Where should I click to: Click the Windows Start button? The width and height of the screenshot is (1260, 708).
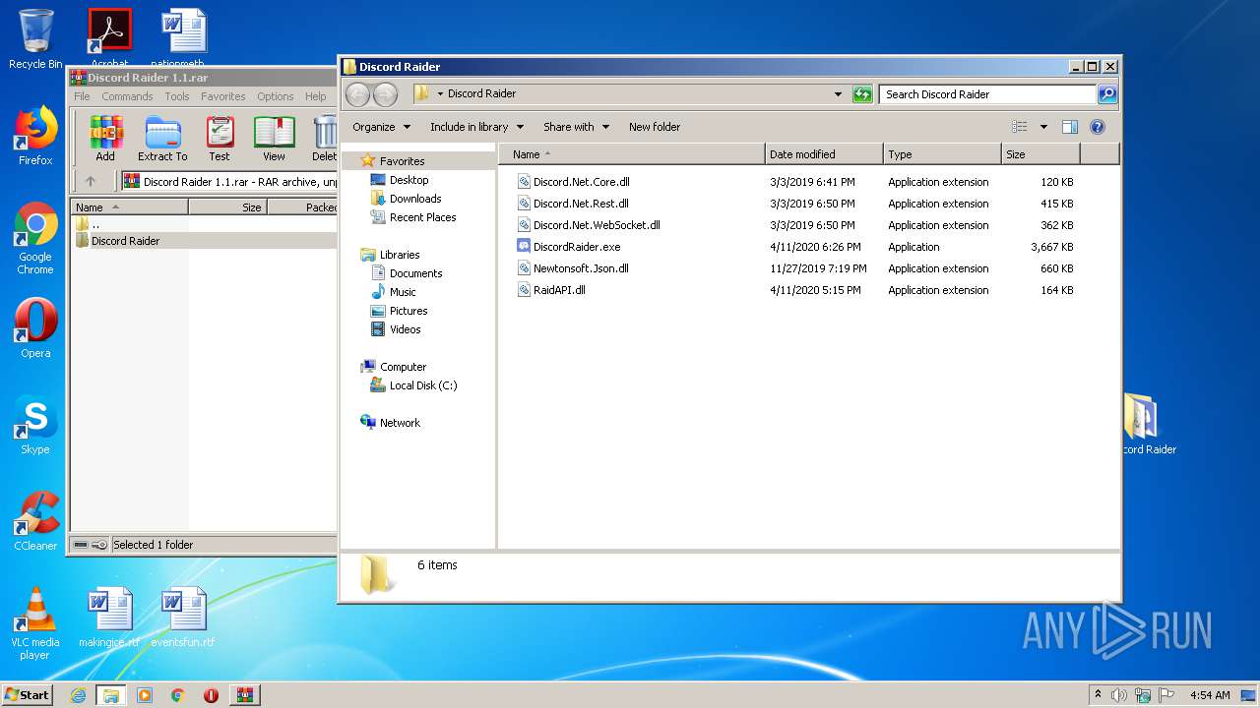click(x=27, y=694)
